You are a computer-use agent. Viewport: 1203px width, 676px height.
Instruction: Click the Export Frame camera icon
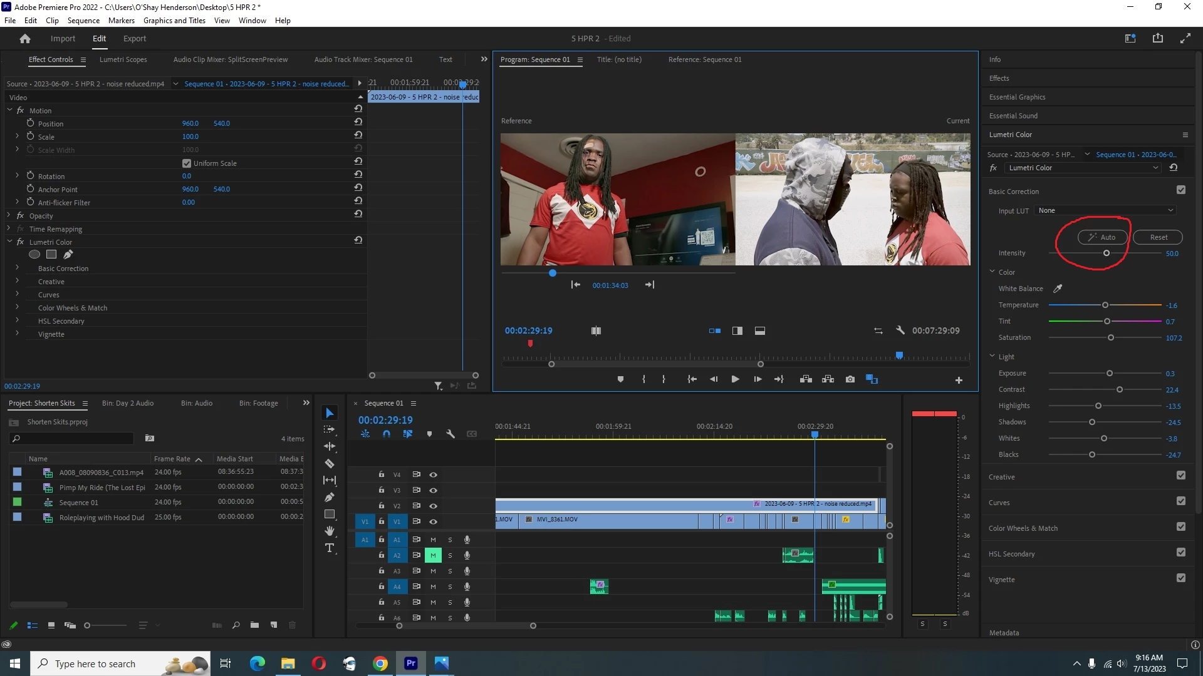[850, 379]
